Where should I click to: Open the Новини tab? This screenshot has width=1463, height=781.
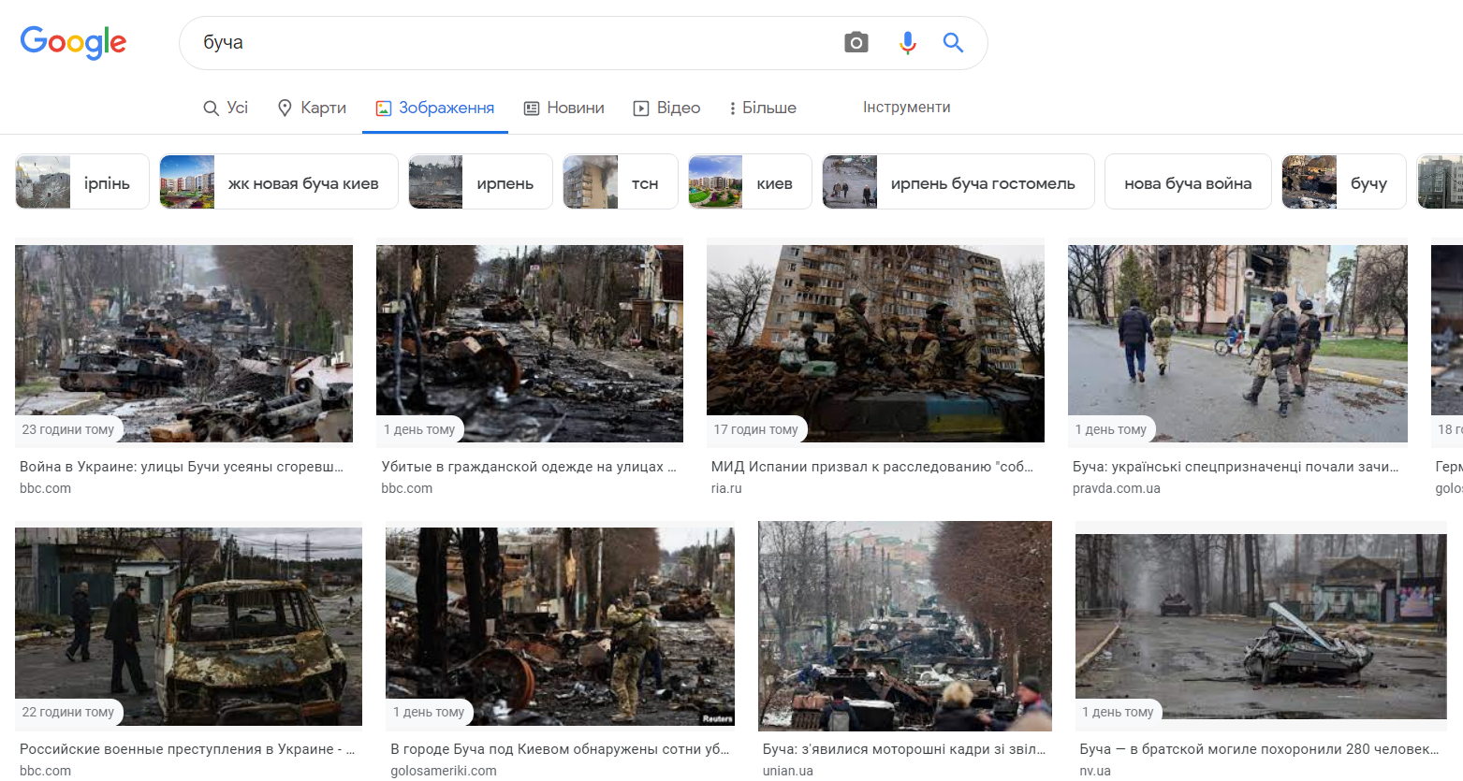[563, 108]
